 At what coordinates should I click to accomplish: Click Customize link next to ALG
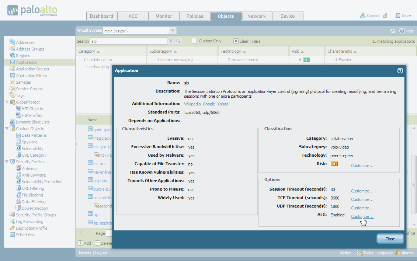click(x=362, y=216)
